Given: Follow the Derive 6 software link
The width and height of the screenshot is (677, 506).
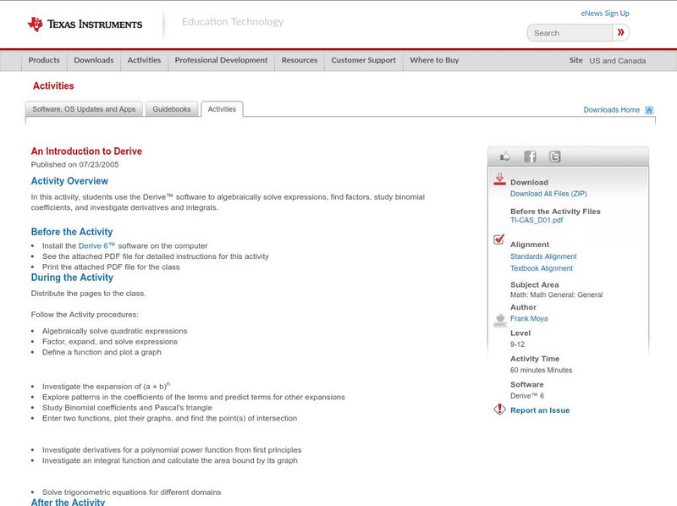Looking at the screenshot, I should click(96, 245).
